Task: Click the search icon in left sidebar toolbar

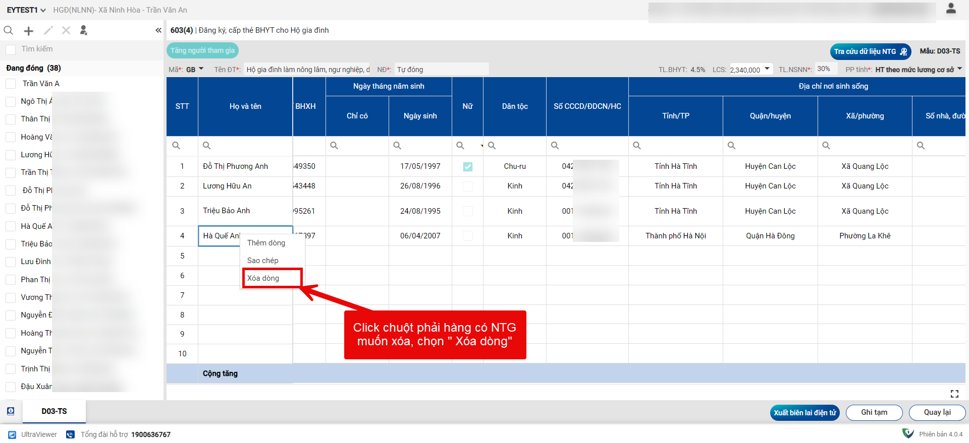Action: 9,31
